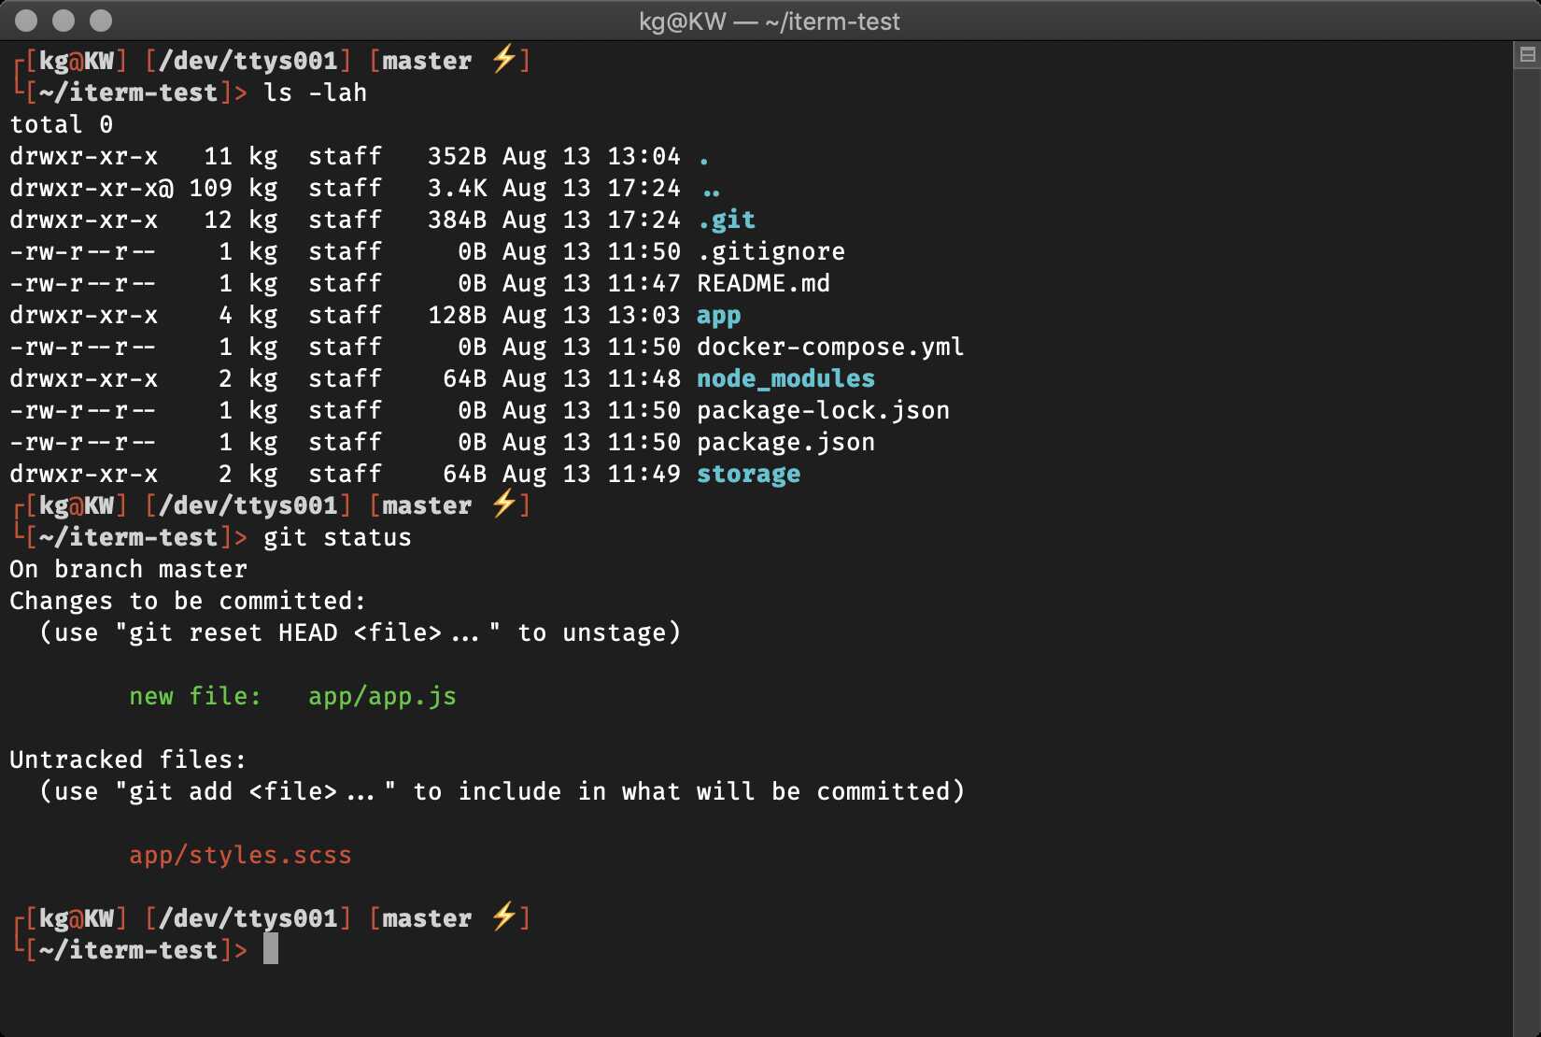
Task: Click 'drwxr-xr-x@' permissions on the '..' row
Action: coord(92,188)
